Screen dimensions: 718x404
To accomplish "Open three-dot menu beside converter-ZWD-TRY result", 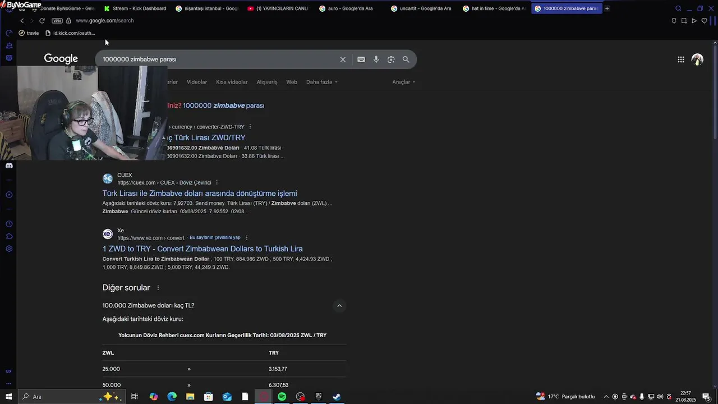I will pos(250,127).
